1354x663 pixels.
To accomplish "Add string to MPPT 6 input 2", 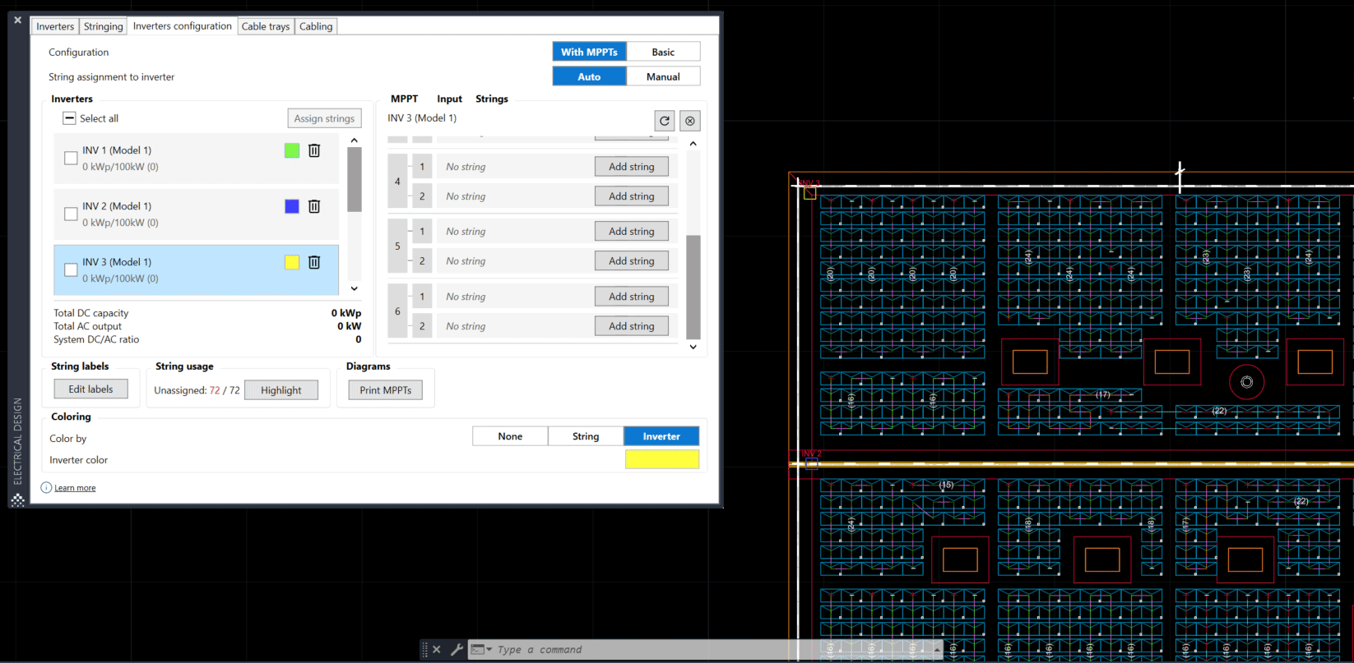I will pos(632,326).
